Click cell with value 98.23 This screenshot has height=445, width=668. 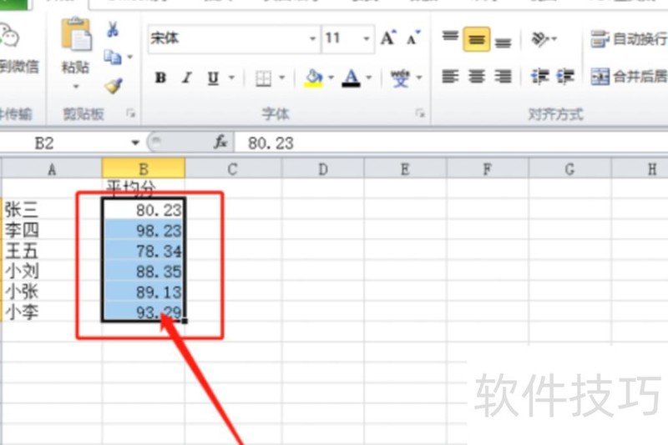coord(144,230)
